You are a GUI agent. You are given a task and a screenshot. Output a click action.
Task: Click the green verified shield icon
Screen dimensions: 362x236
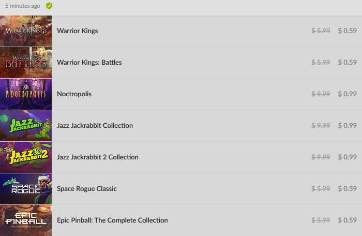49,6
